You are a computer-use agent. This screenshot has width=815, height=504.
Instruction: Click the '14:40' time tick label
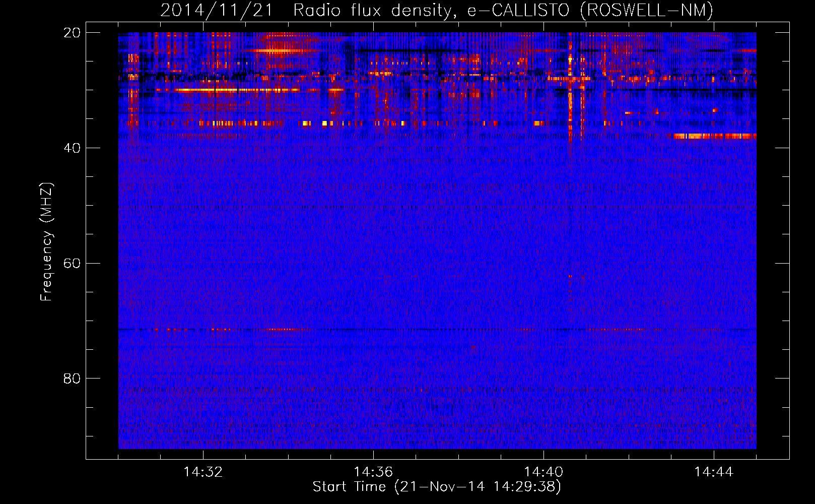tap(544, 472)
